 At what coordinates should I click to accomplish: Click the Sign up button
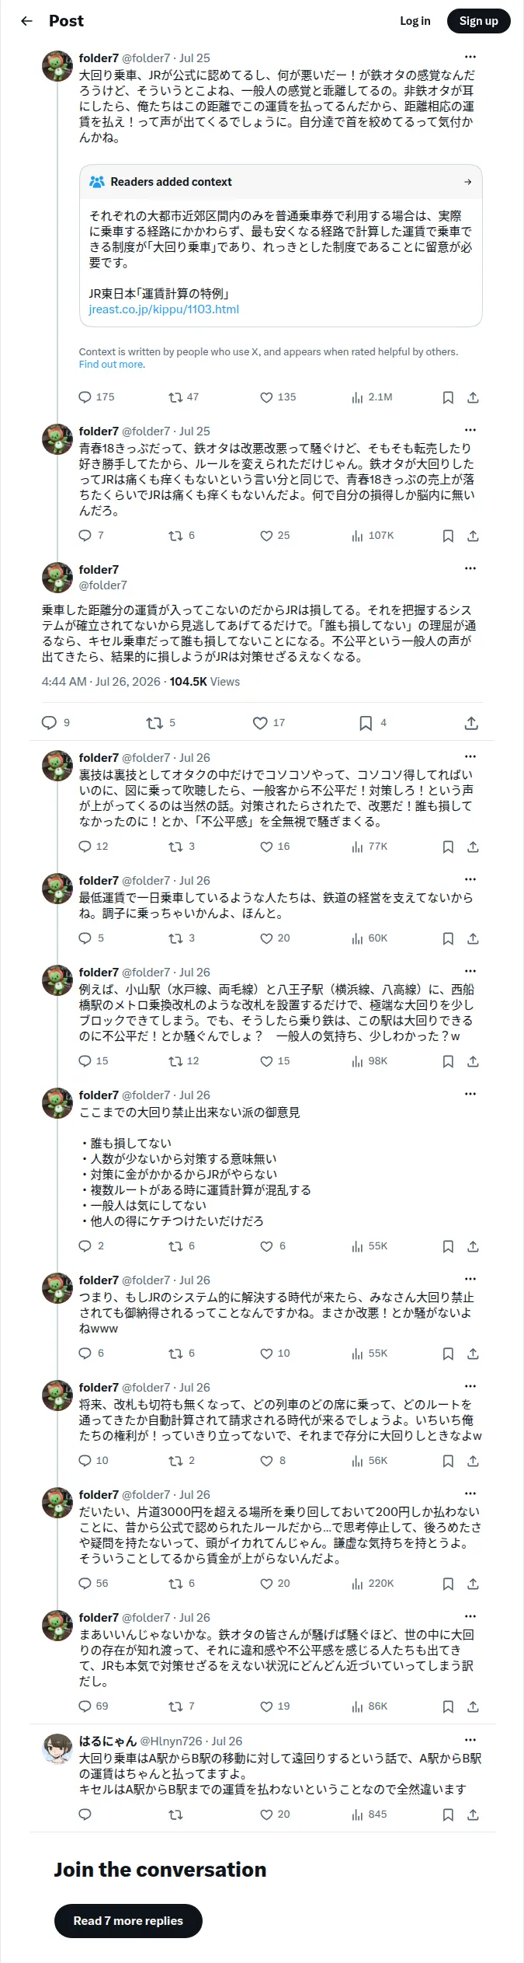(x=479, y=21)
